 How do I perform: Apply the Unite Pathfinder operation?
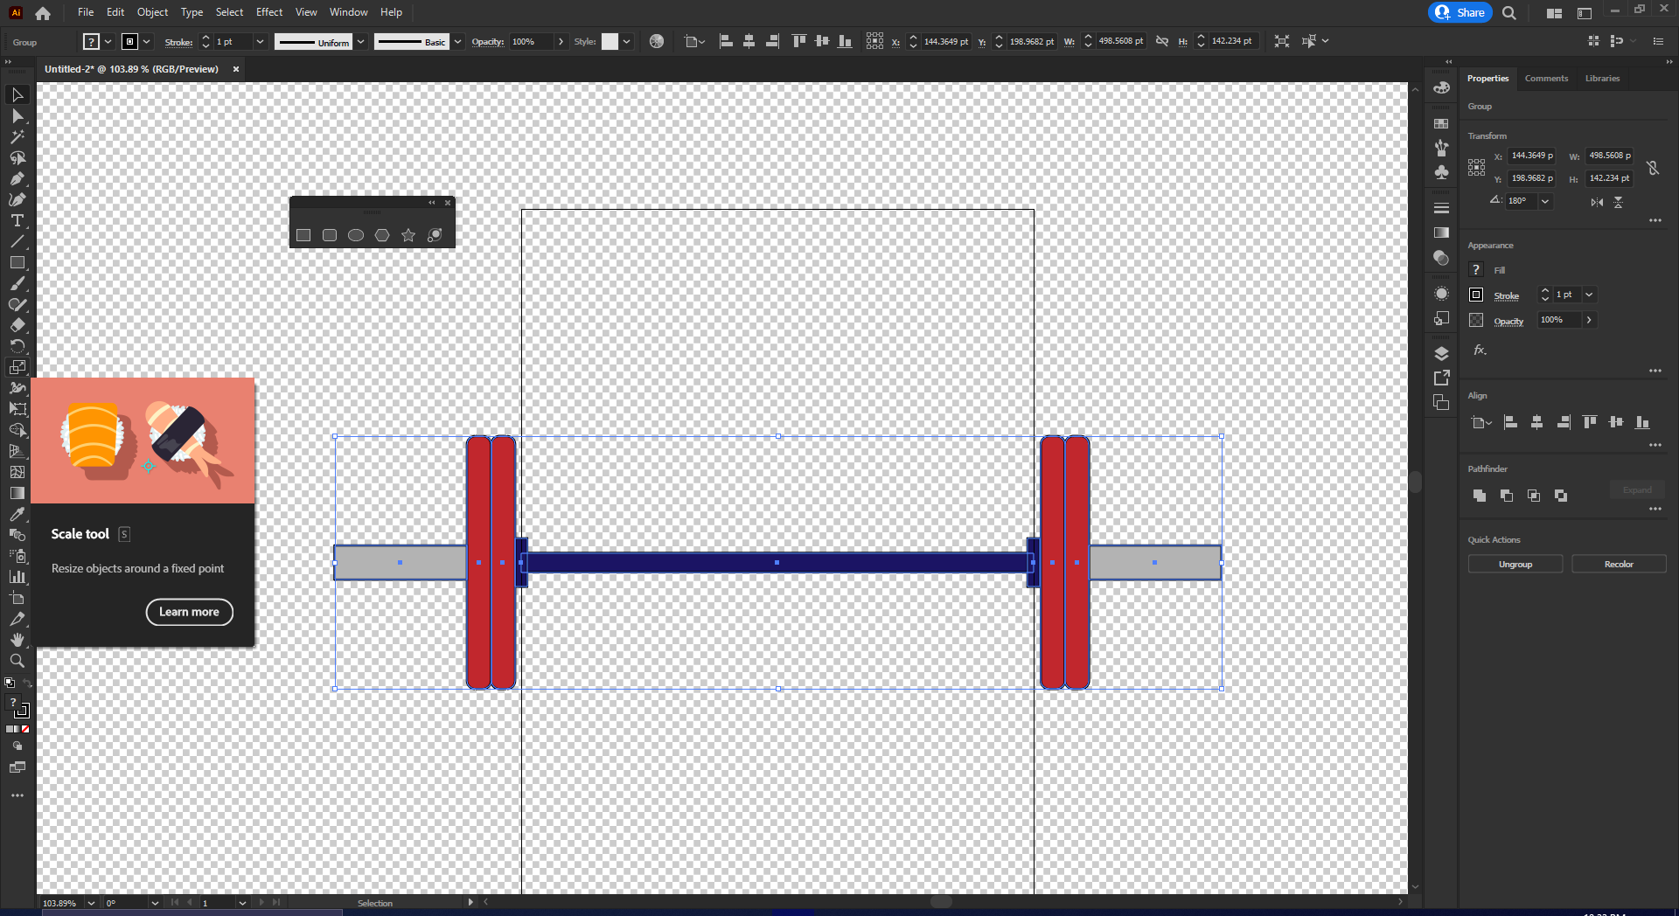click(x=1479, y=496)
